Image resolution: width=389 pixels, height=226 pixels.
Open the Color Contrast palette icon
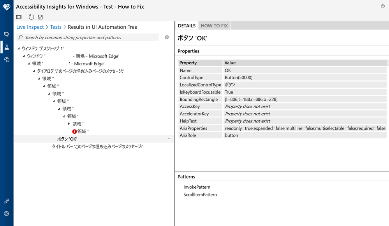coord(7,60)
